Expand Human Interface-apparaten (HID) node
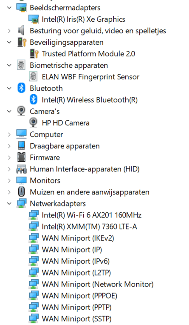189x325 pixels. click(9, 169)
